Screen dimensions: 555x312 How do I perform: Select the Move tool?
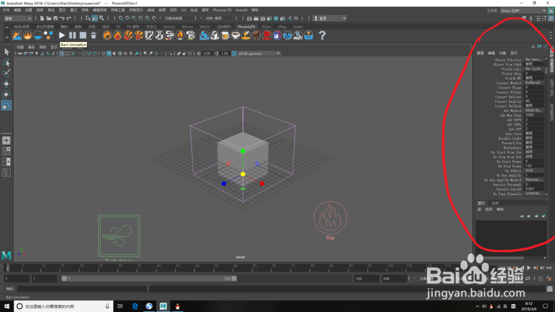pos(6,84)
